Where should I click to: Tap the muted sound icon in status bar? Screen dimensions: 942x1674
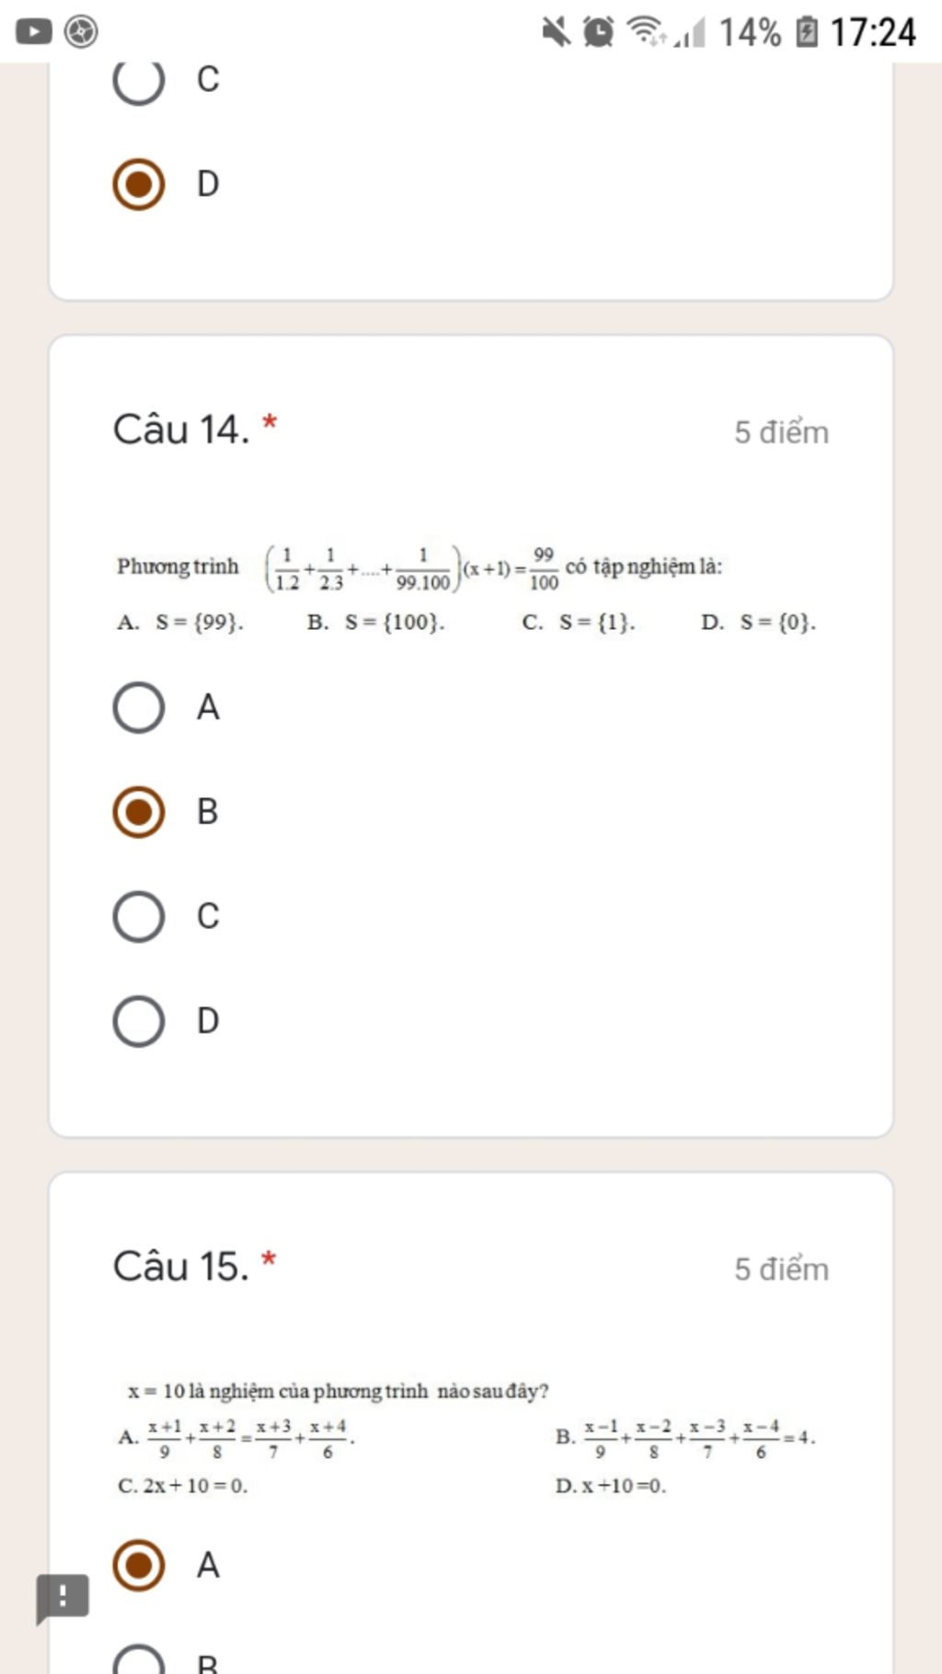[556, 32]
